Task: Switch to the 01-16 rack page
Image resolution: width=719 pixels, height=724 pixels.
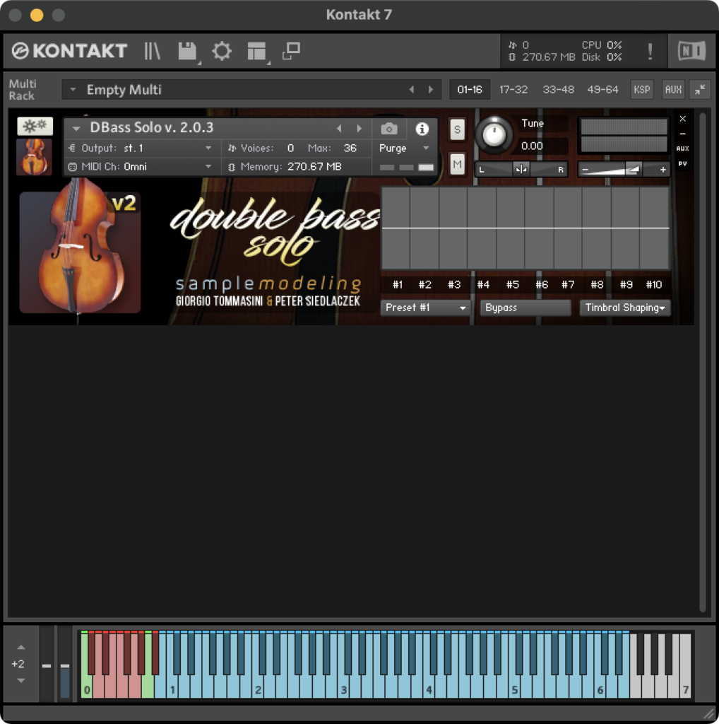Action: click(x=470, y=90)
